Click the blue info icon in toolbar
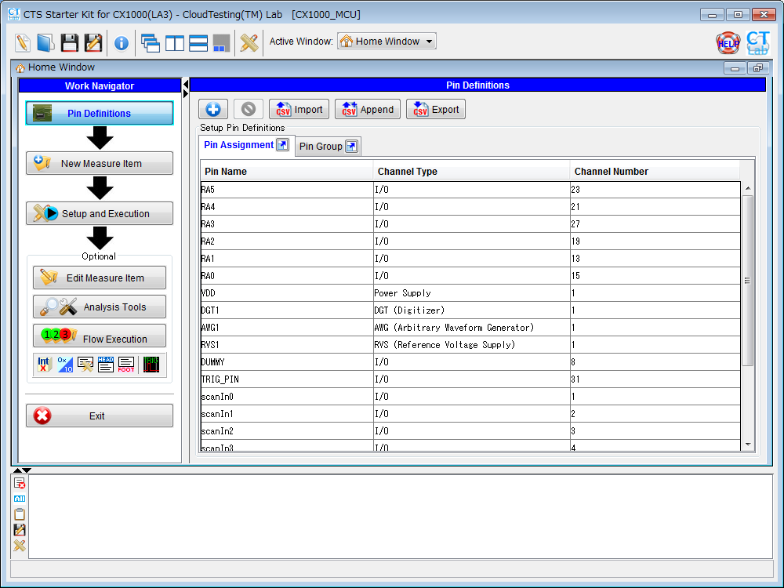 click(122, 43)
